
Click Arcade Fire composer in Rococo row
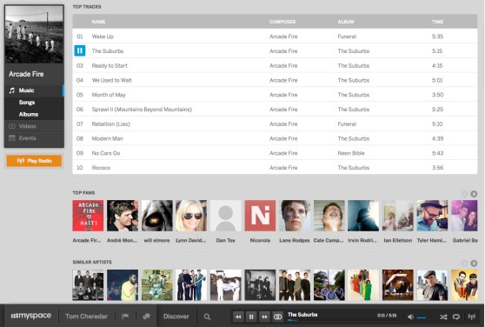(x=283, y=167)
